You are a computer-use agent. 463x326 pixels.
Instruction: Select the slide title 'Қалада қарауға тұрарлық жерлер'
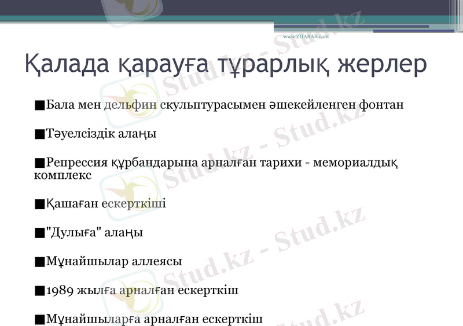point(226,64)
